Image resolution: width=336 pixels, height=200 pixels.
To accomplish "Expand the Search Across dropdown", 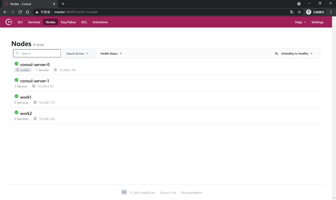I will tap(77, 53).
